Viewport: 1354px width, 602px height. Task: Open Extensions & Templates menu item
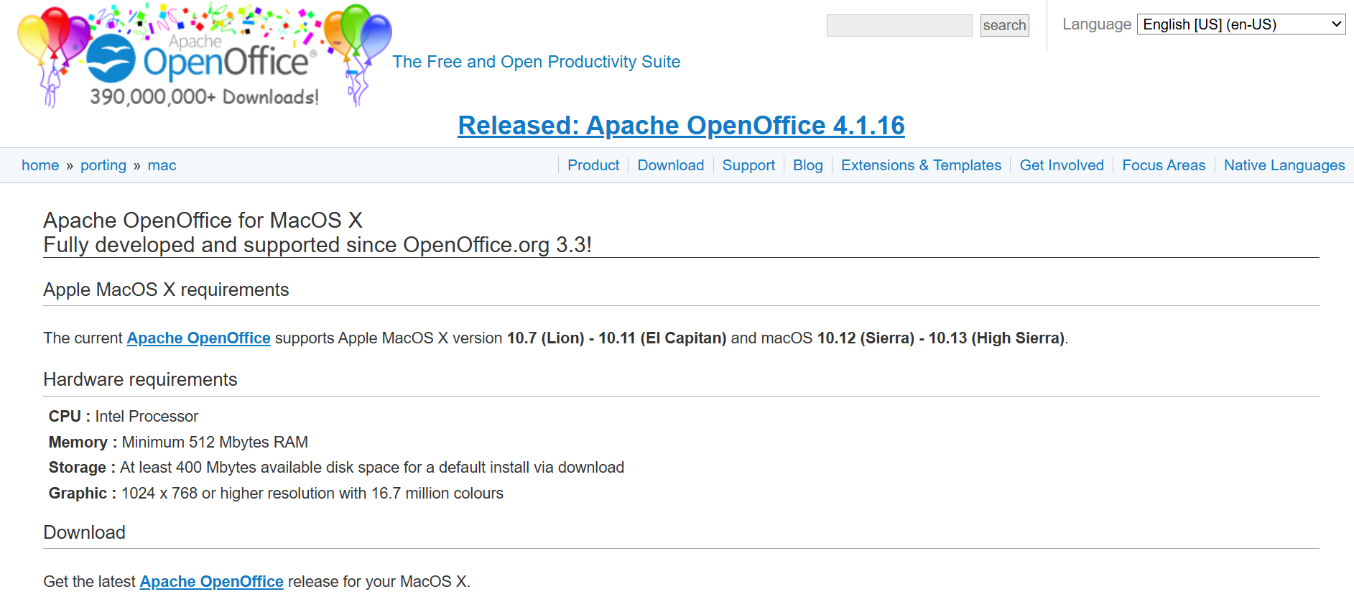click(921, 165)
